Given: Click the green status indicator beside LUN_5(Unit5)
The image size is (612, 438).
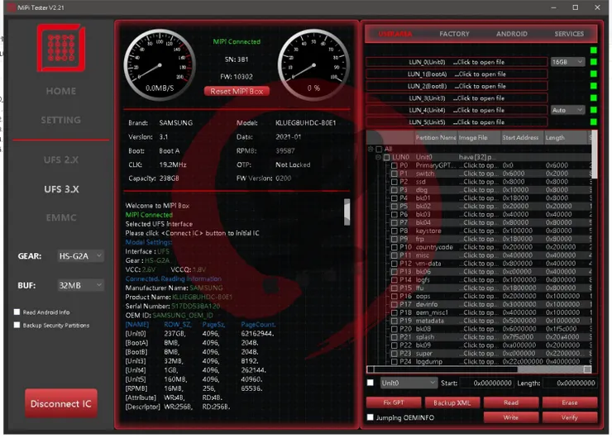Looking at the screenshot, I should tap(594, 122).
